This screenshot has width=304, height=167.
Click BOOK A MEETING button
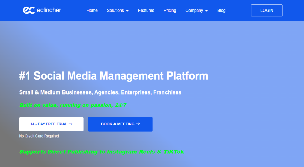120,124
